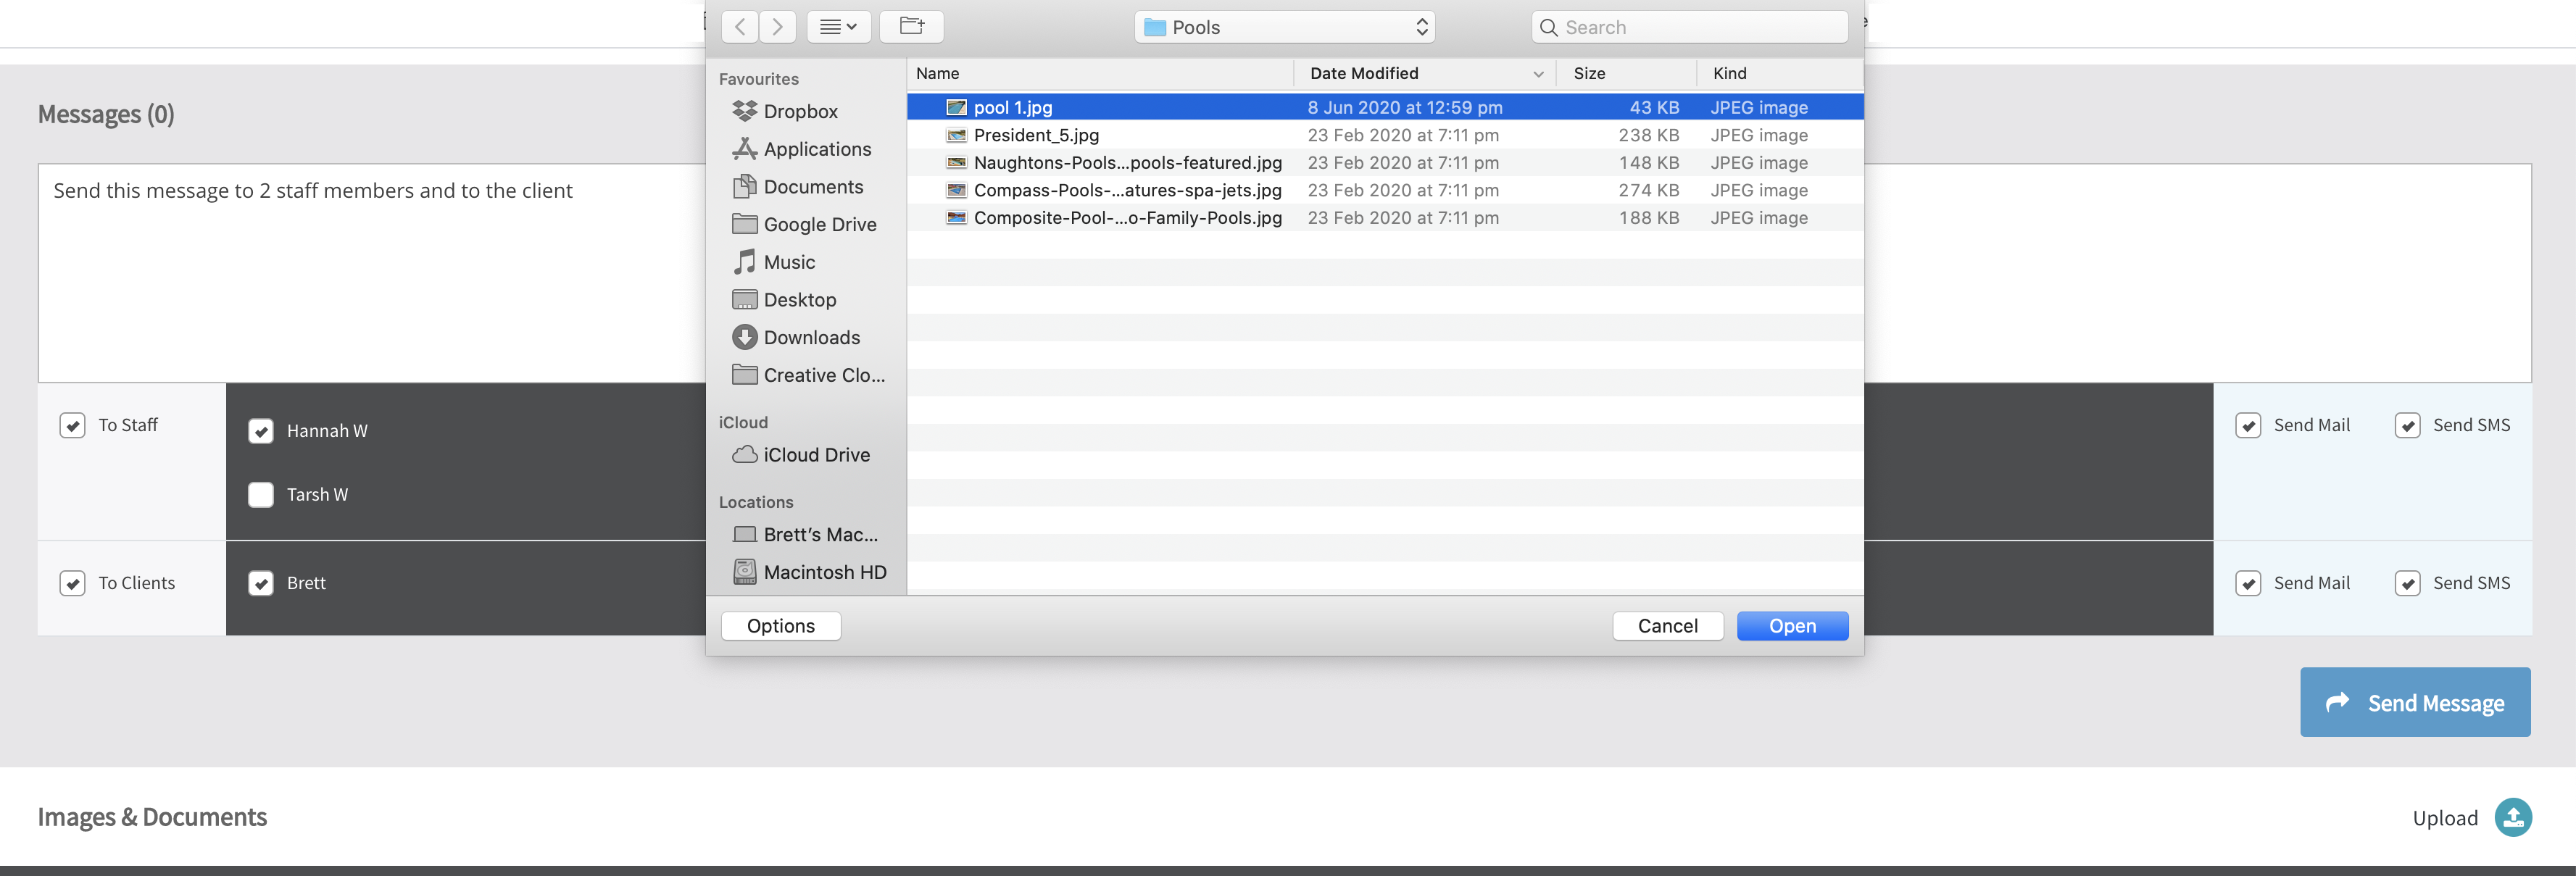Select Macintosh HD in the sidebar

(x=810, y=573)
